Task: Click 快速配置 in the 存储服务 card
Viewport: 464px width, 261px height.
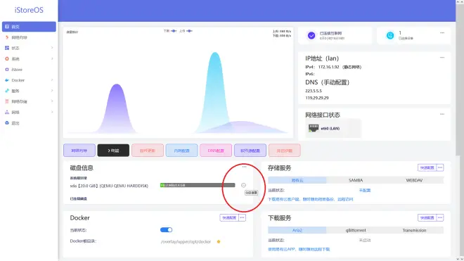Action: click(x=427, y=167)
